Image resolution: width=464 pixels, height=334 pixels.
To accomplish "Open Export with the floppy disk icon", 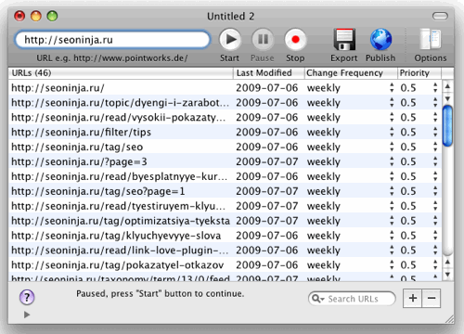I will coord(344,40).
